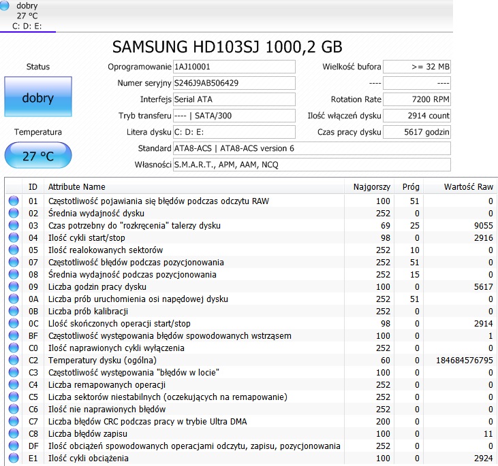Click the status icon for attribute 04
This screenshot has height=466, width=498.
(x=14, y=238)
